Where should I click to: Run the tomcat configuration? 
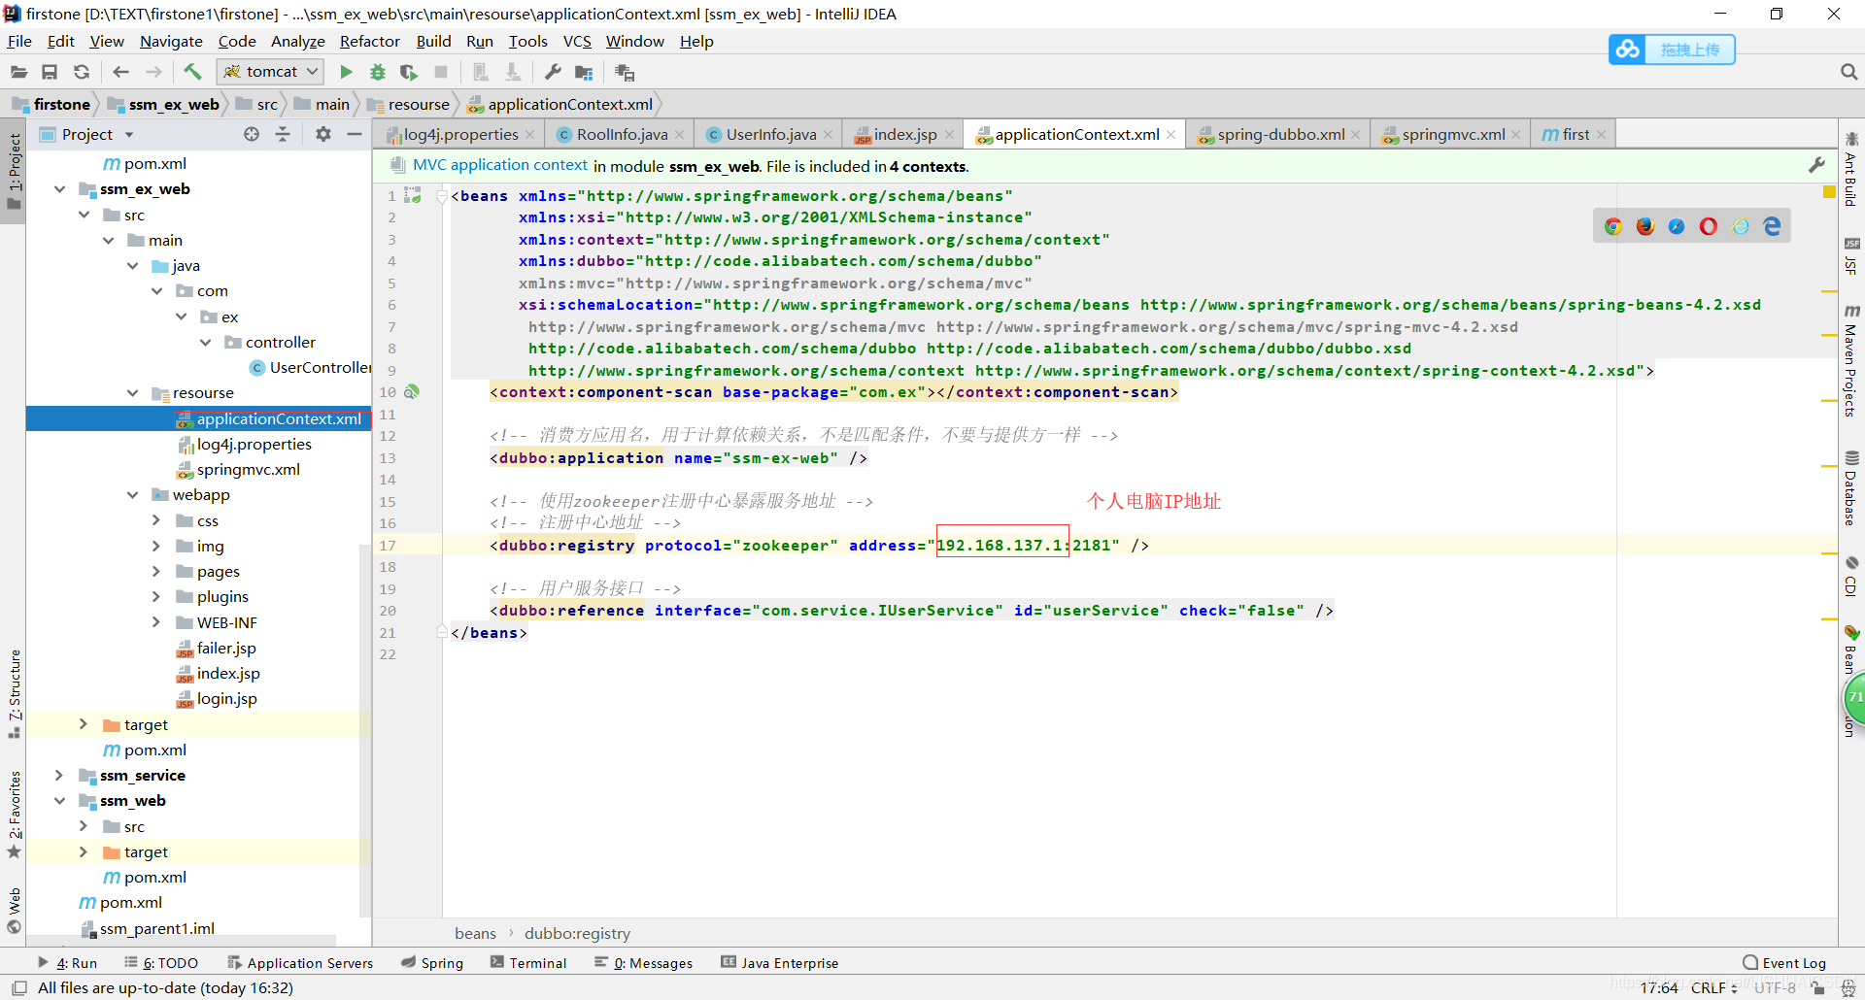coord(346,72)
